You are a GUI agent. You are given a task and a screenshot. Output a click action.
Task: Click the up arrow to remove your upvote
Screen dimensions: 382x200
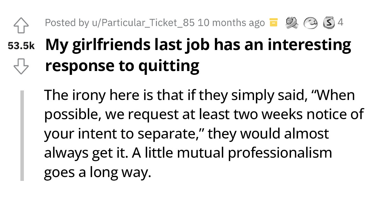(21, 25)
